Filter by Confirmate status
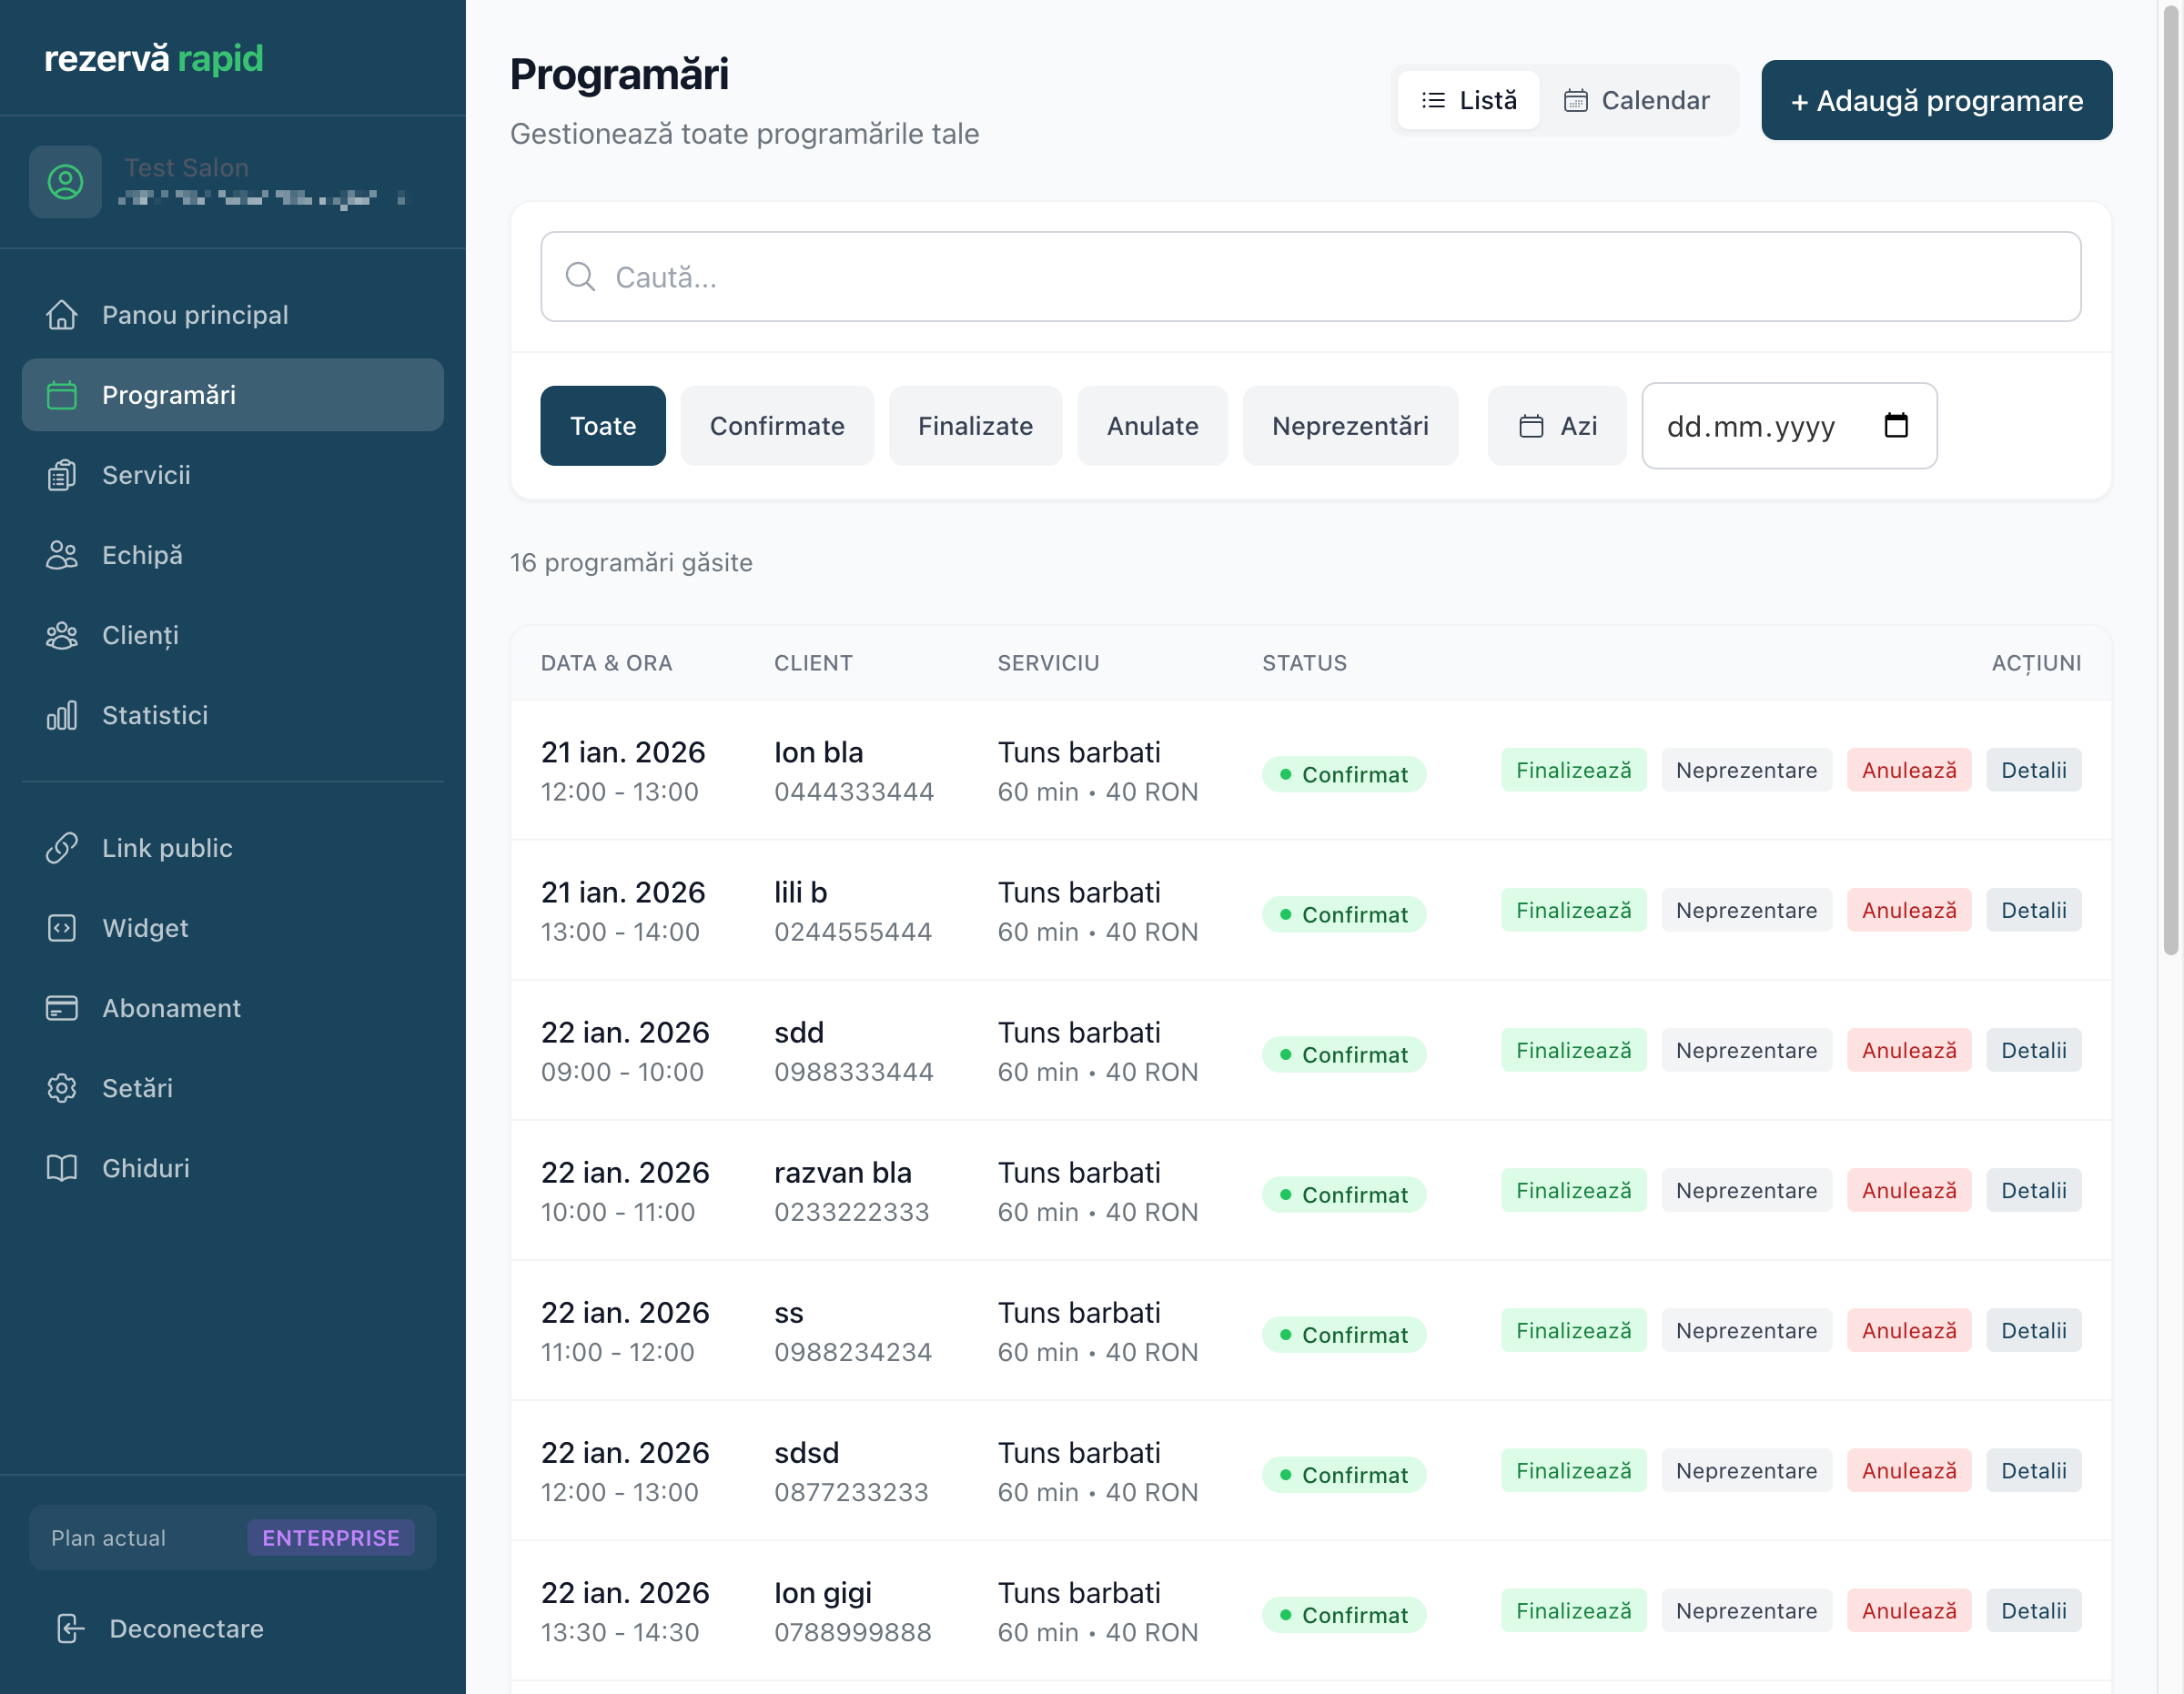2184x1694 pixels. (x=777, y=426)
